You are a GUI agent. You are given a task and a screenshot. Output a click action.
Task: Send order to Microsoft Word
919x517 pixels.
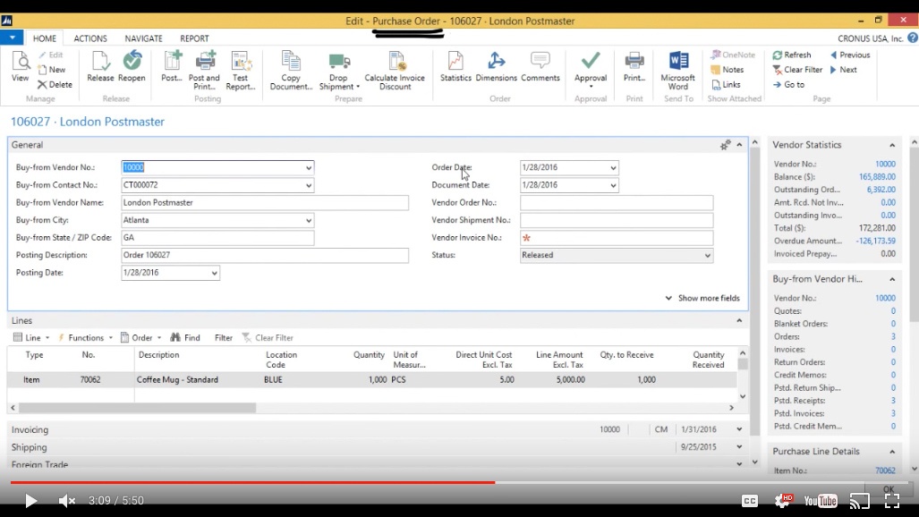pos(678,71)
